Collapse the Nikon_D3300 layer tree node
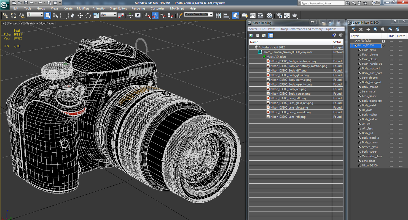 point(352,45)
